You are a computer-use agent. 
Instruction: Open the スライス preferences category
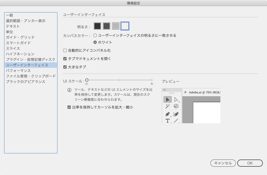tap(31, 48)
